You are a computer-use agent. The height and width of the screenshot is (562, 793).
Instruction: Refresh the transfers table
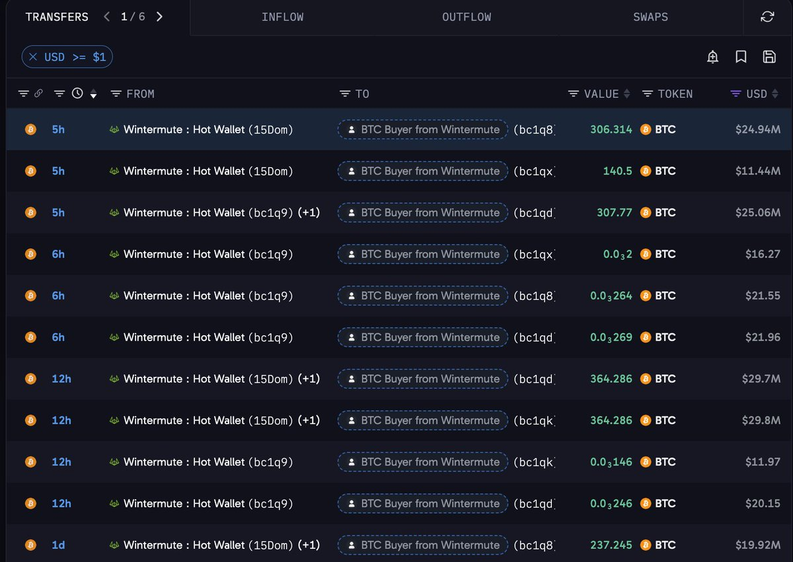coord(767,17)
